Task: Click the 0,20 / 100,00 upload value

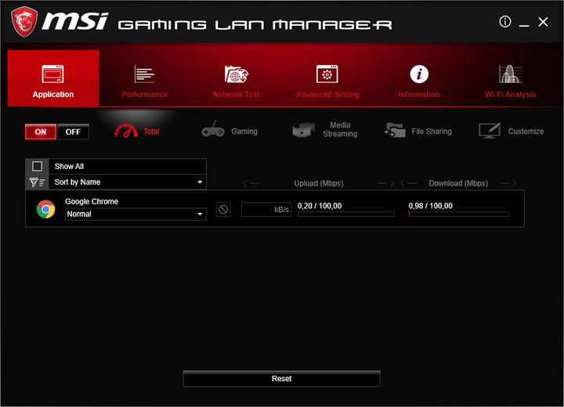Action: pos(320,206)
